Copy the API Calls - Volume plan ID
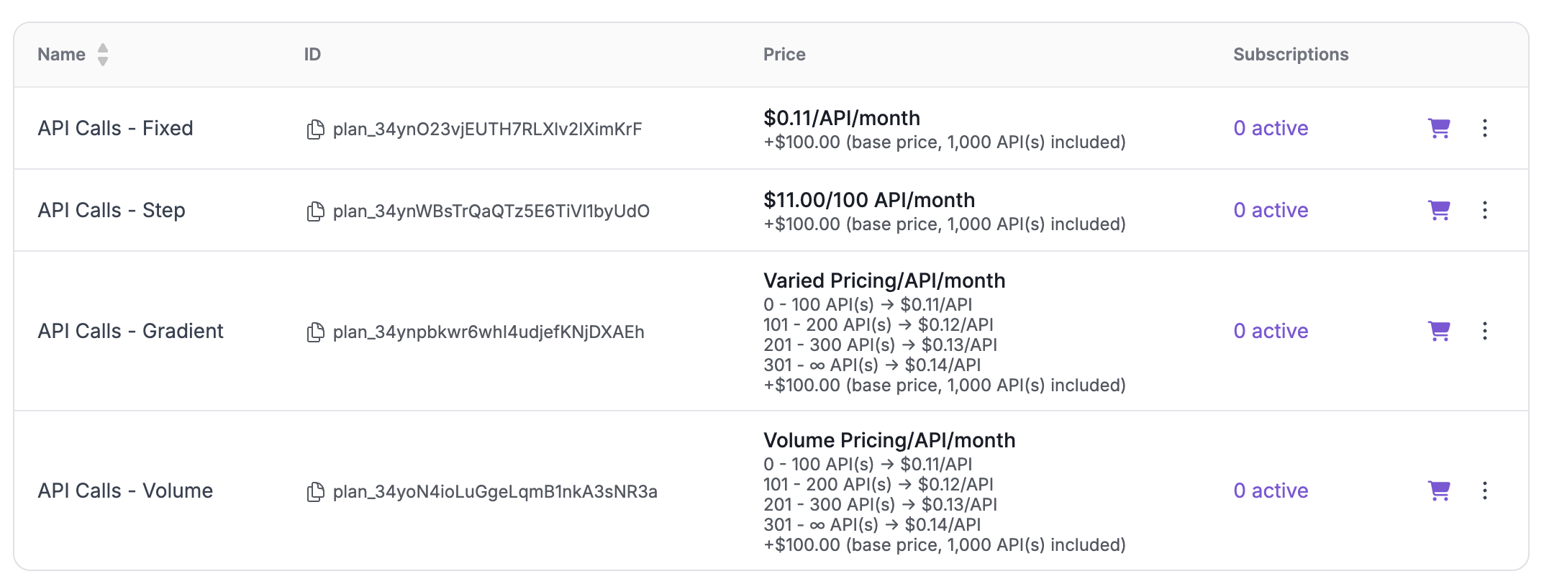Image resolution: width=1544 pixels, height=584 pixels. click(x=315, y=492)
